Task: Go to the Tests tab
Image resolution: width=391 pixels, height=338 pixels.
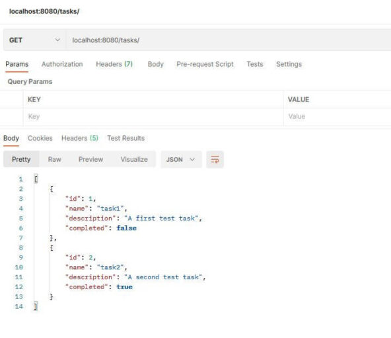Action: 255,64
